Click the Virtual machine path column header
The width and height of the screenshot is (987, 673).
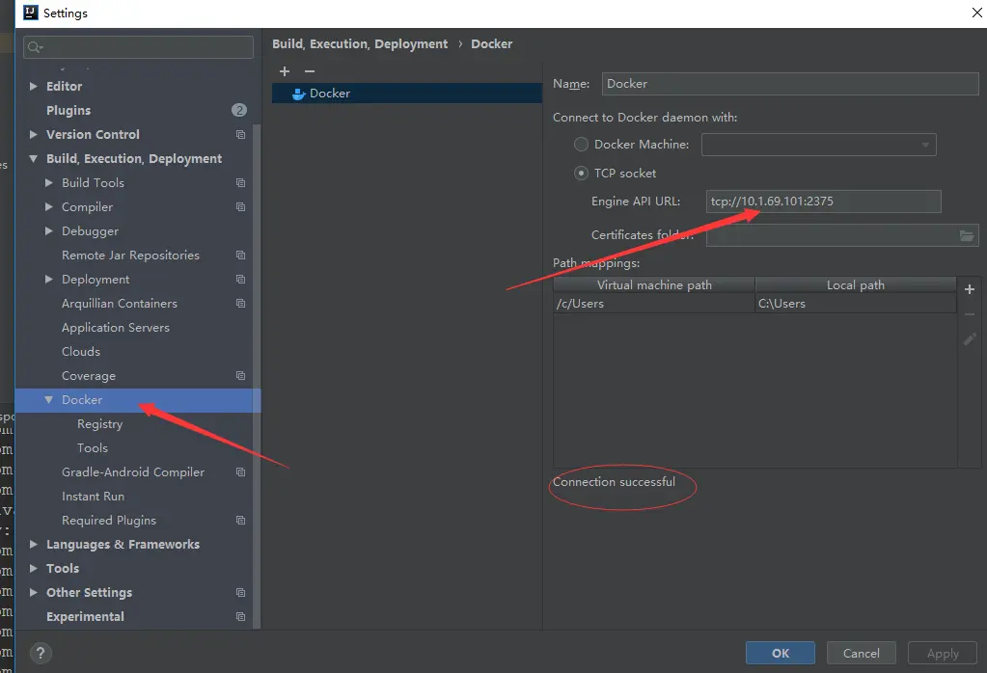654,285
